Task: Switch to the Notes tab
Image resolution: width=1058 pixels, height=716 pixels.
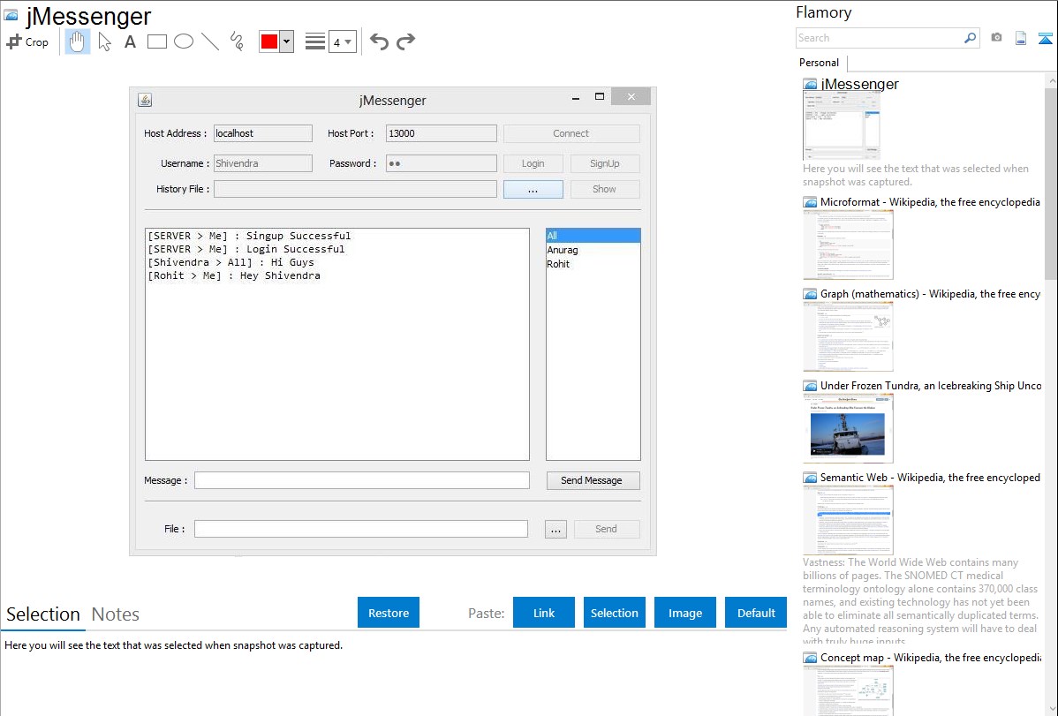Action: (x=116, y=614)
